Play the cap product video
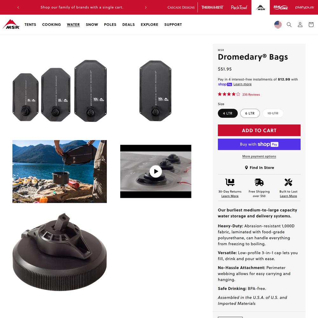Screen dimensions: 318x318 [156, 171]
